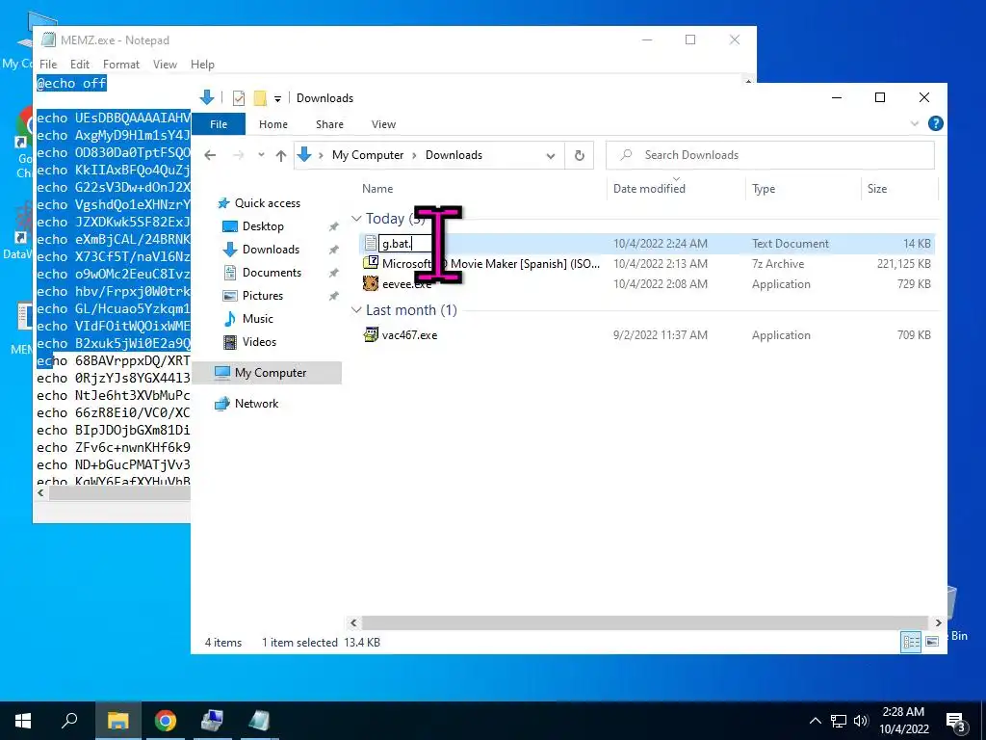Open Documents in the navigation pane
Image resolution: width=986 pixels, height=740 pixels.
click(272, 273)
